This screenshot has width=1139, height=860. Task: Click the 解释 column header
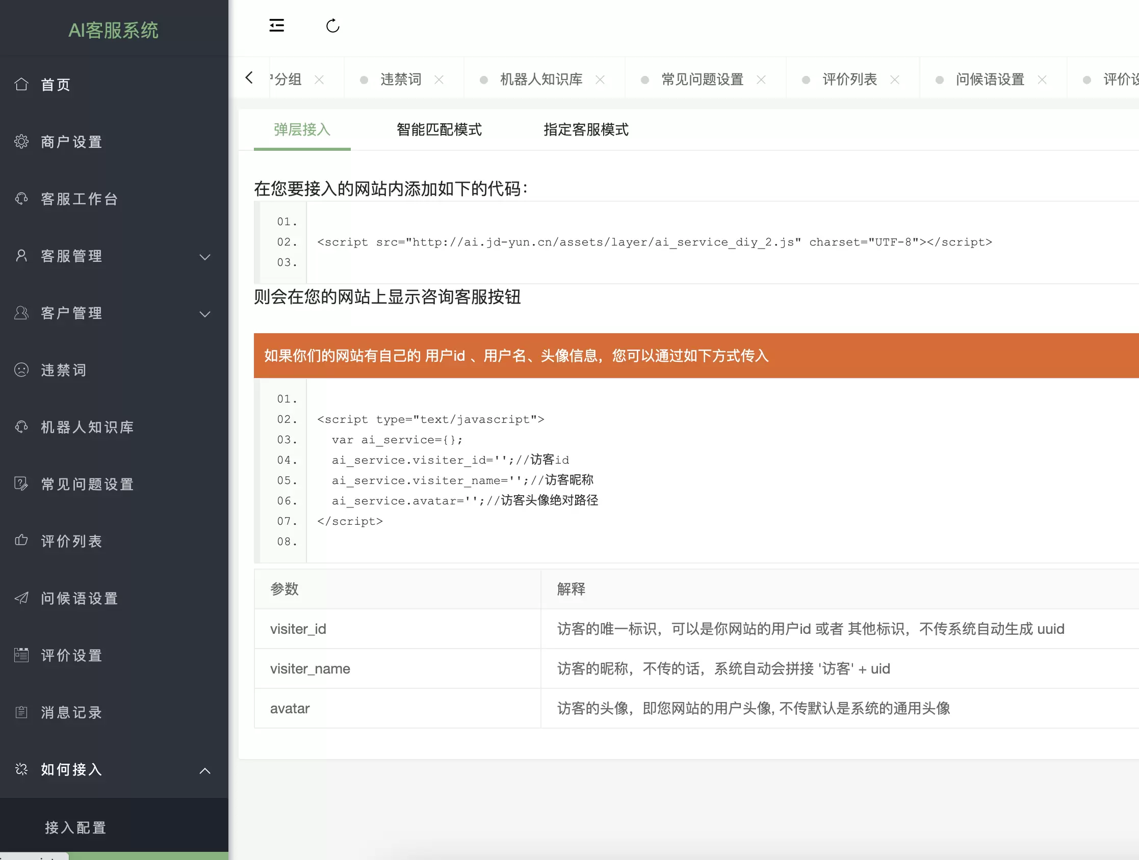point(840,589)
